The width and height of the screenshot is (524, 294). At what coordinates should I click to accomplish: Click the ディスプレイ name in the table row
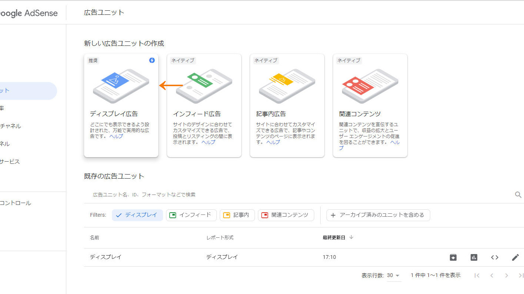(x=106, y=257)
